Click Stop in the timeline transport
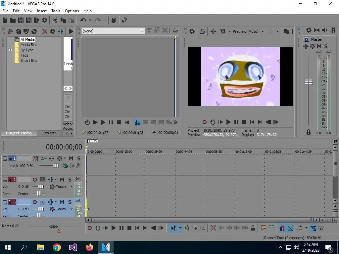The image size is (339, 254). click(x=129, y=228)
